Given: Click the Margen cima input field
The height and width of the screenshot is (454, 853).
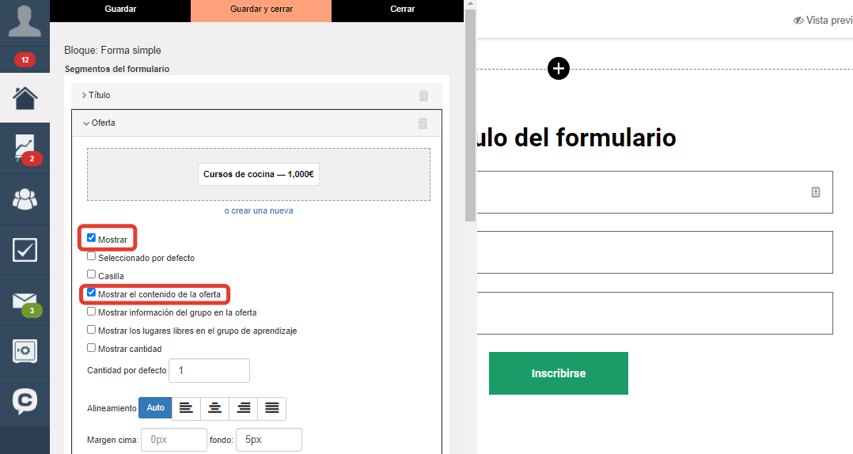Looking at the screenshot, I should [x=174, y=439].
